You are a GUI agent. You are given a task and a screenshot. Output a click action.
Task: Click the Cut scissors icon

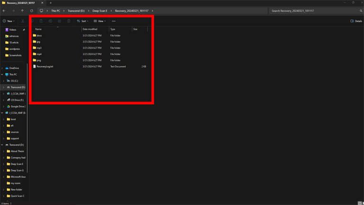(x=23, y=21)
